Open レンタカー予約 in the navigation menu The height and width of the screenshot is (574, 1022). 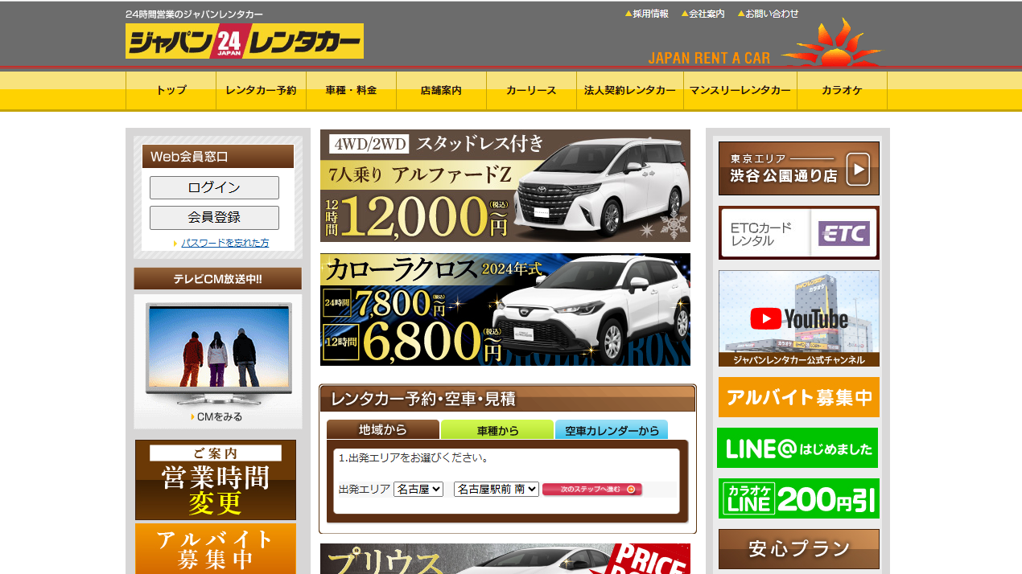pos(261,91)
